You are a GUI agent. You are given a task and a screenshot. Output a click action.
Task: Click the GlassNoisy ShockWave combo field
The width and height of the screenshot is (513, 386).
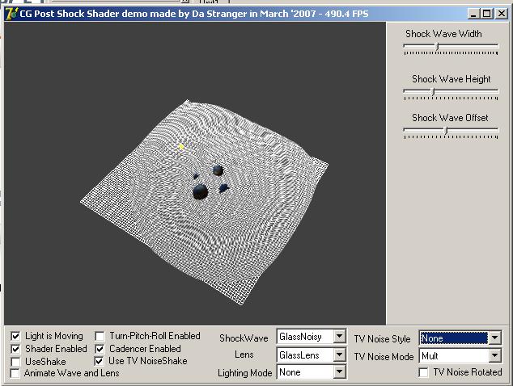(x=306, y=337)
